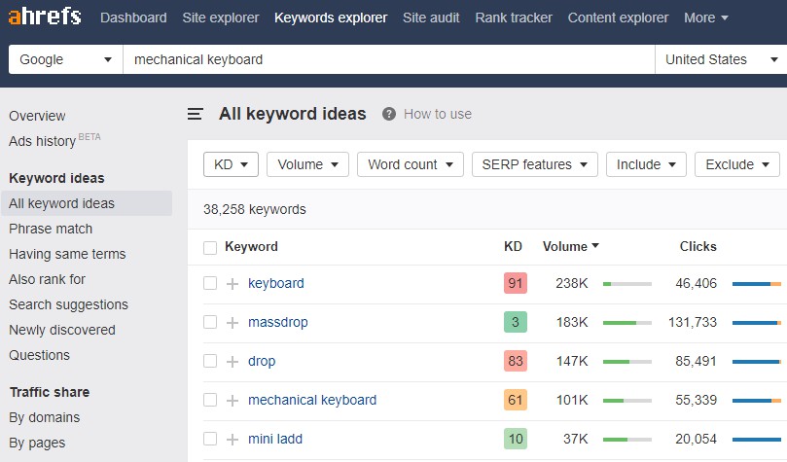Select all keywords with header checkbox
This screenshot has height=462, width=787.
point(210,247)
